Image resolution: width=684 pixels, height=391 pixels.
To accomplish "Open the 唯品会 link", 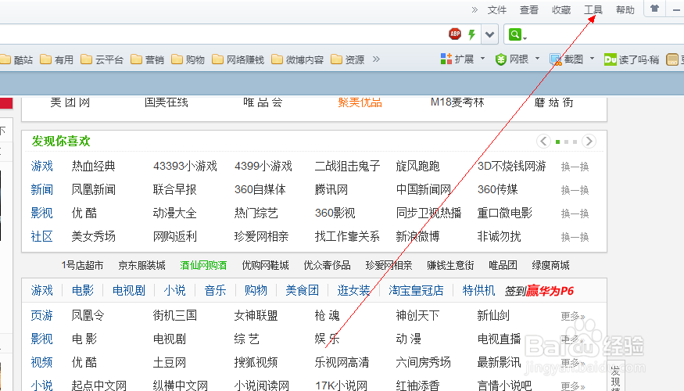I will click(263, 102).
